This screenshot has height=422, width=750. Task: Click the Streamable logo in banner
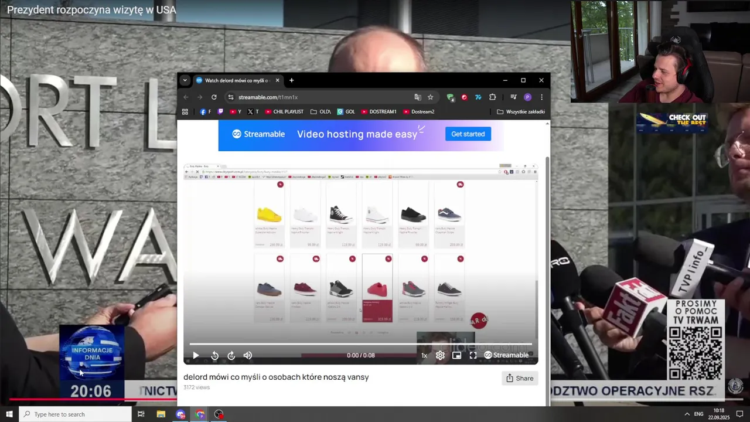coord(258,134)
